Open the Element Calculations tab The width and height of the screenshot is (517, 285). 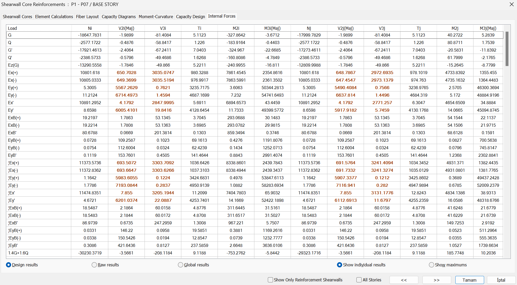click(54, 17)
